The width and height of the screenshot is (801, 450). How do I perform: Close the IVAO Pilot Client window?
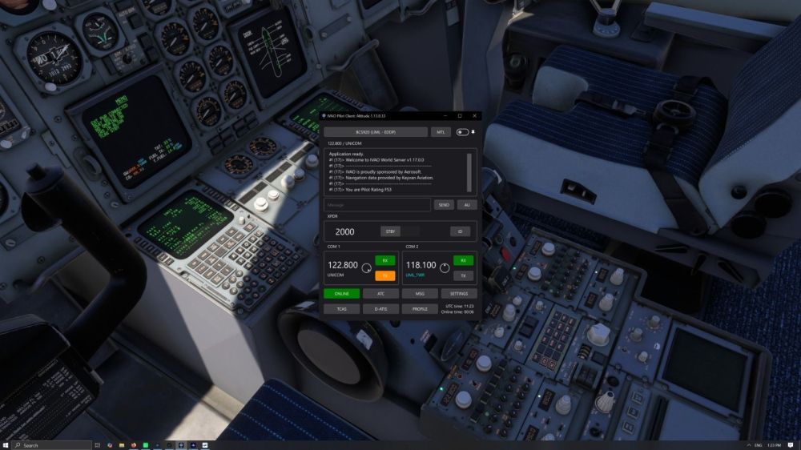(x=474, y=116)
